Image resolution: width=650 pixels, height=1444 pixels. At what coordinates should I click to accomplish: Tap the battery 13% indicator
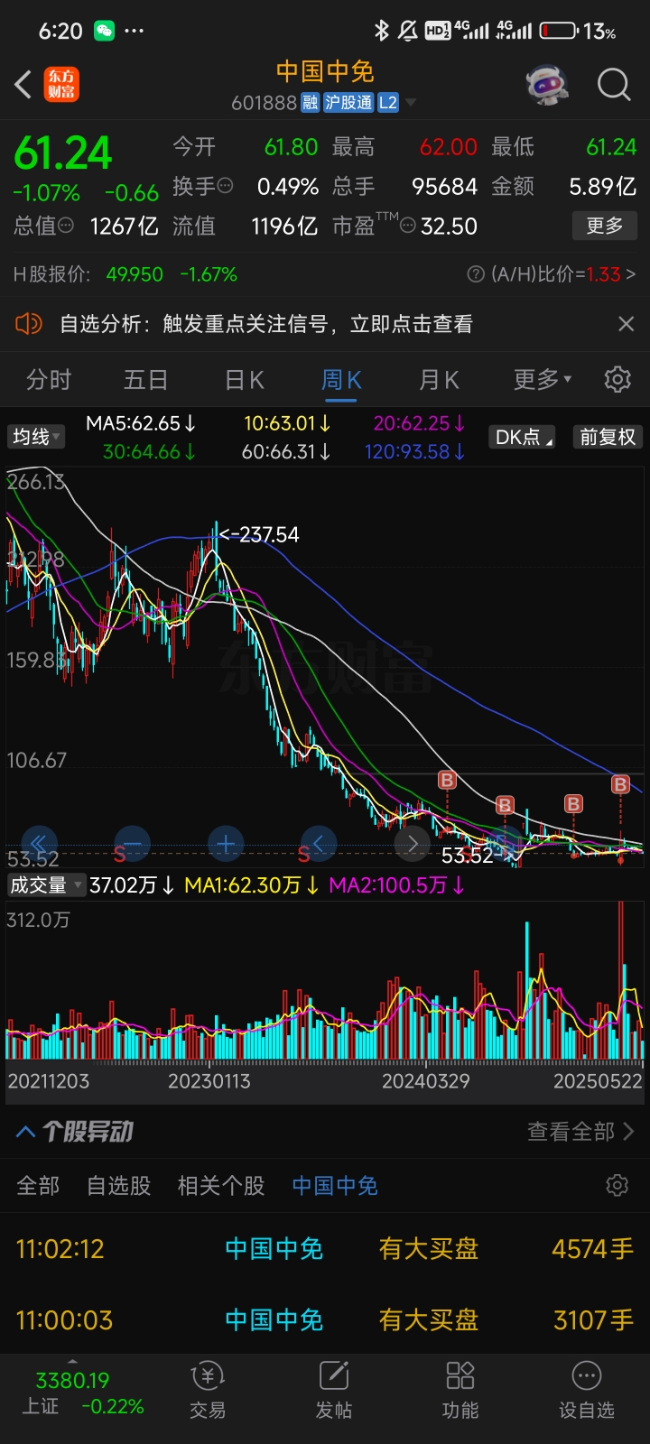578,31
